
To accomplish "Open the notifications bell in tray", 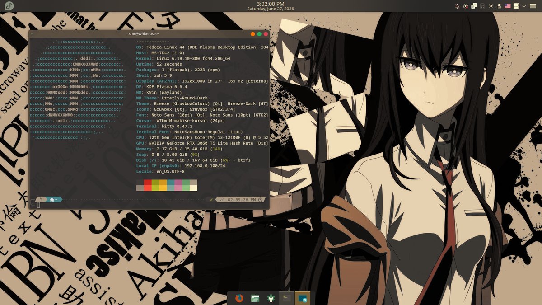I will 457,6.
